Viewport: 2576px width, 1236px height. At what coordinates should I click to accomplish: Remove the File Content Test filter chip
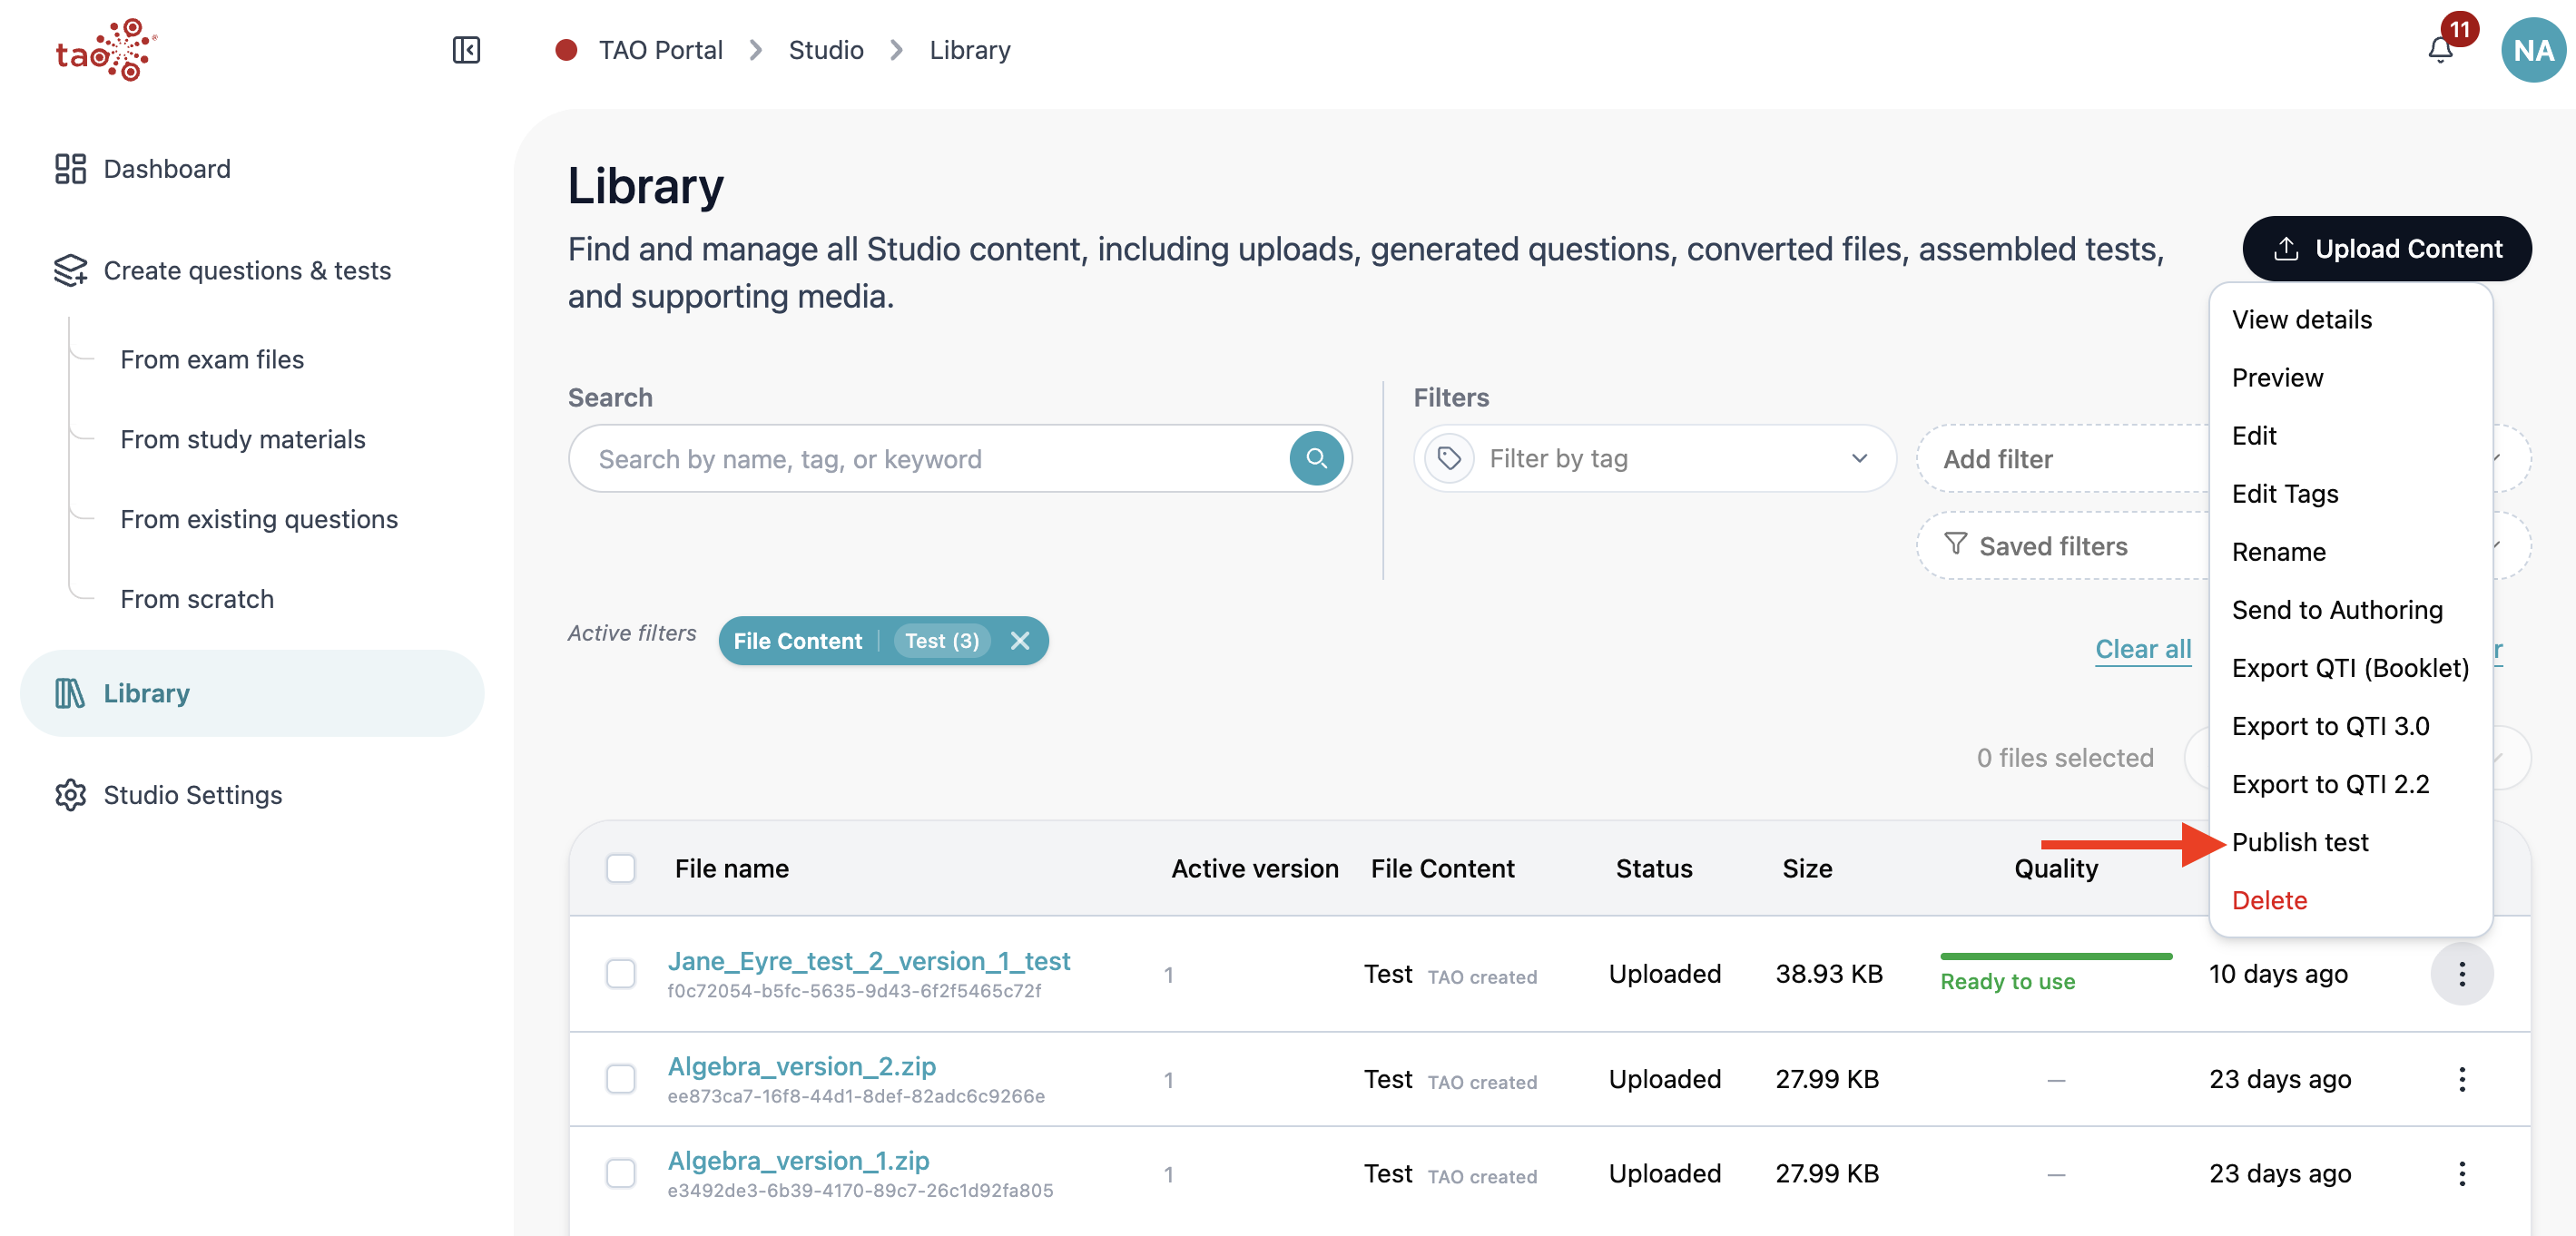(1019, 641)
